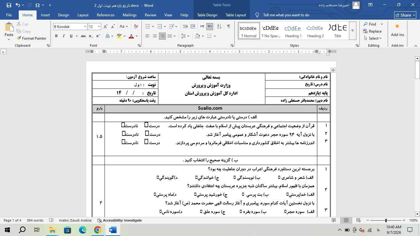Tick the box for option بت پرسی

pos(243,194)
